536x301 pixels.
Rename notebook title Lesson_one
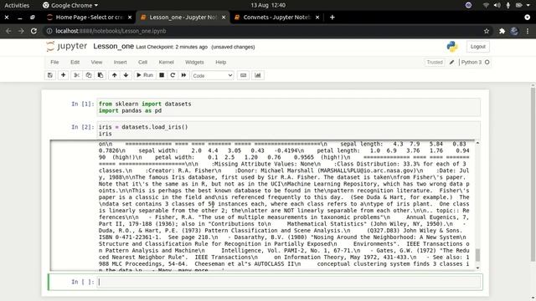tap(113, 47)
